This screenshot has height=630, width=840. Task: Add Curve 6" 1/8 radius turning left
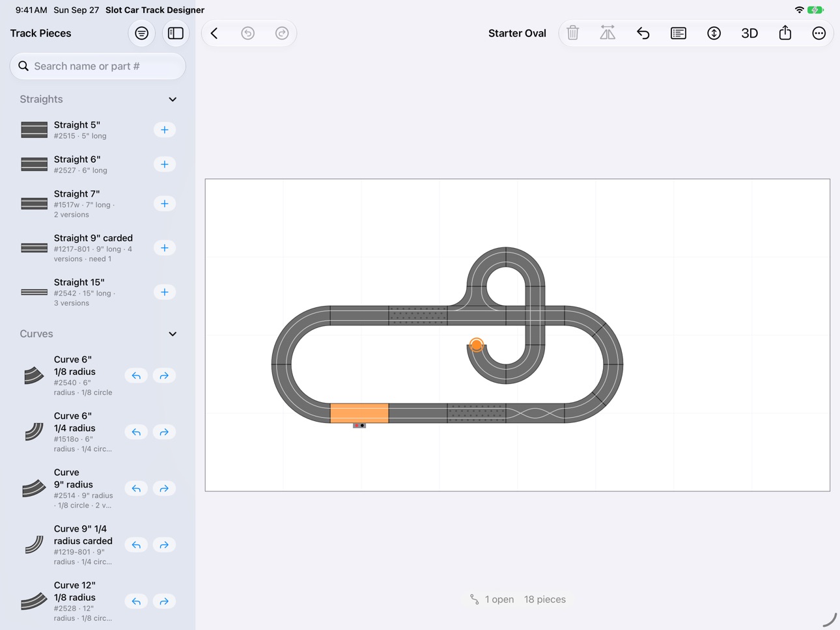(136, 376)
